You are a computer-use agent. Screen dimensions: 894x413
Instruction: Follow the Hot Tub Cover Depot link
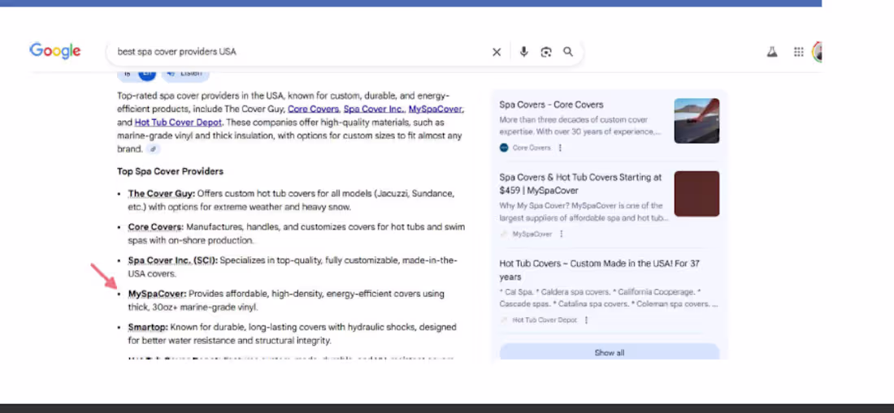pos(178,123)
